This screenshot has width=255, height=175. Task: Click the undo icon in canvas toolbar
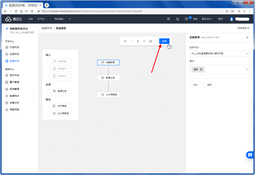(x=125, y=41)
